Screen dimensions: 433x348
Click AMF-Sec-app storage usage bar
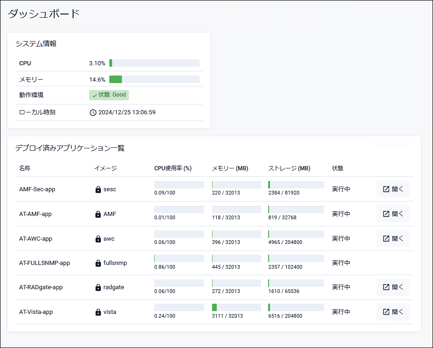click(296, 184)
